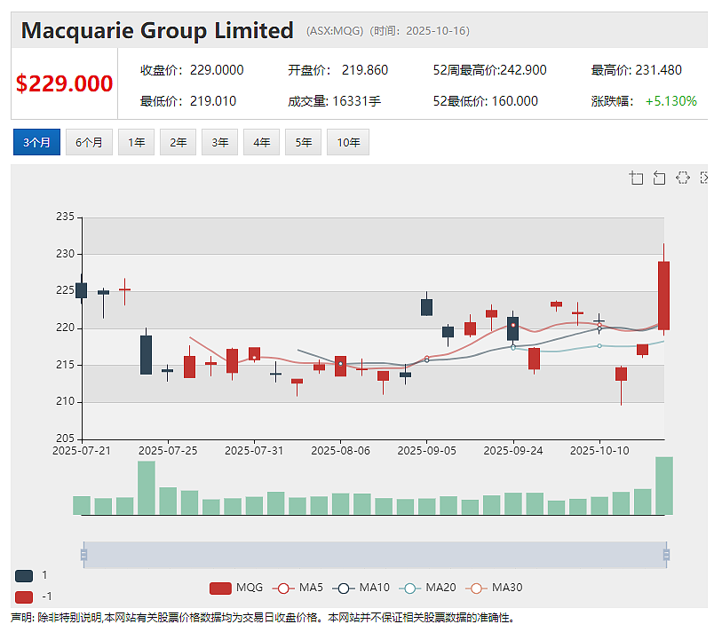Choose the 5年 range button
Viewport: 722px width, 640px height.
(x=303, y=142)
